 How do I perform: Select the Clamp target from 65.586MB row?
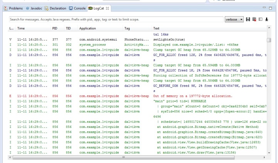tap(137, 81)
